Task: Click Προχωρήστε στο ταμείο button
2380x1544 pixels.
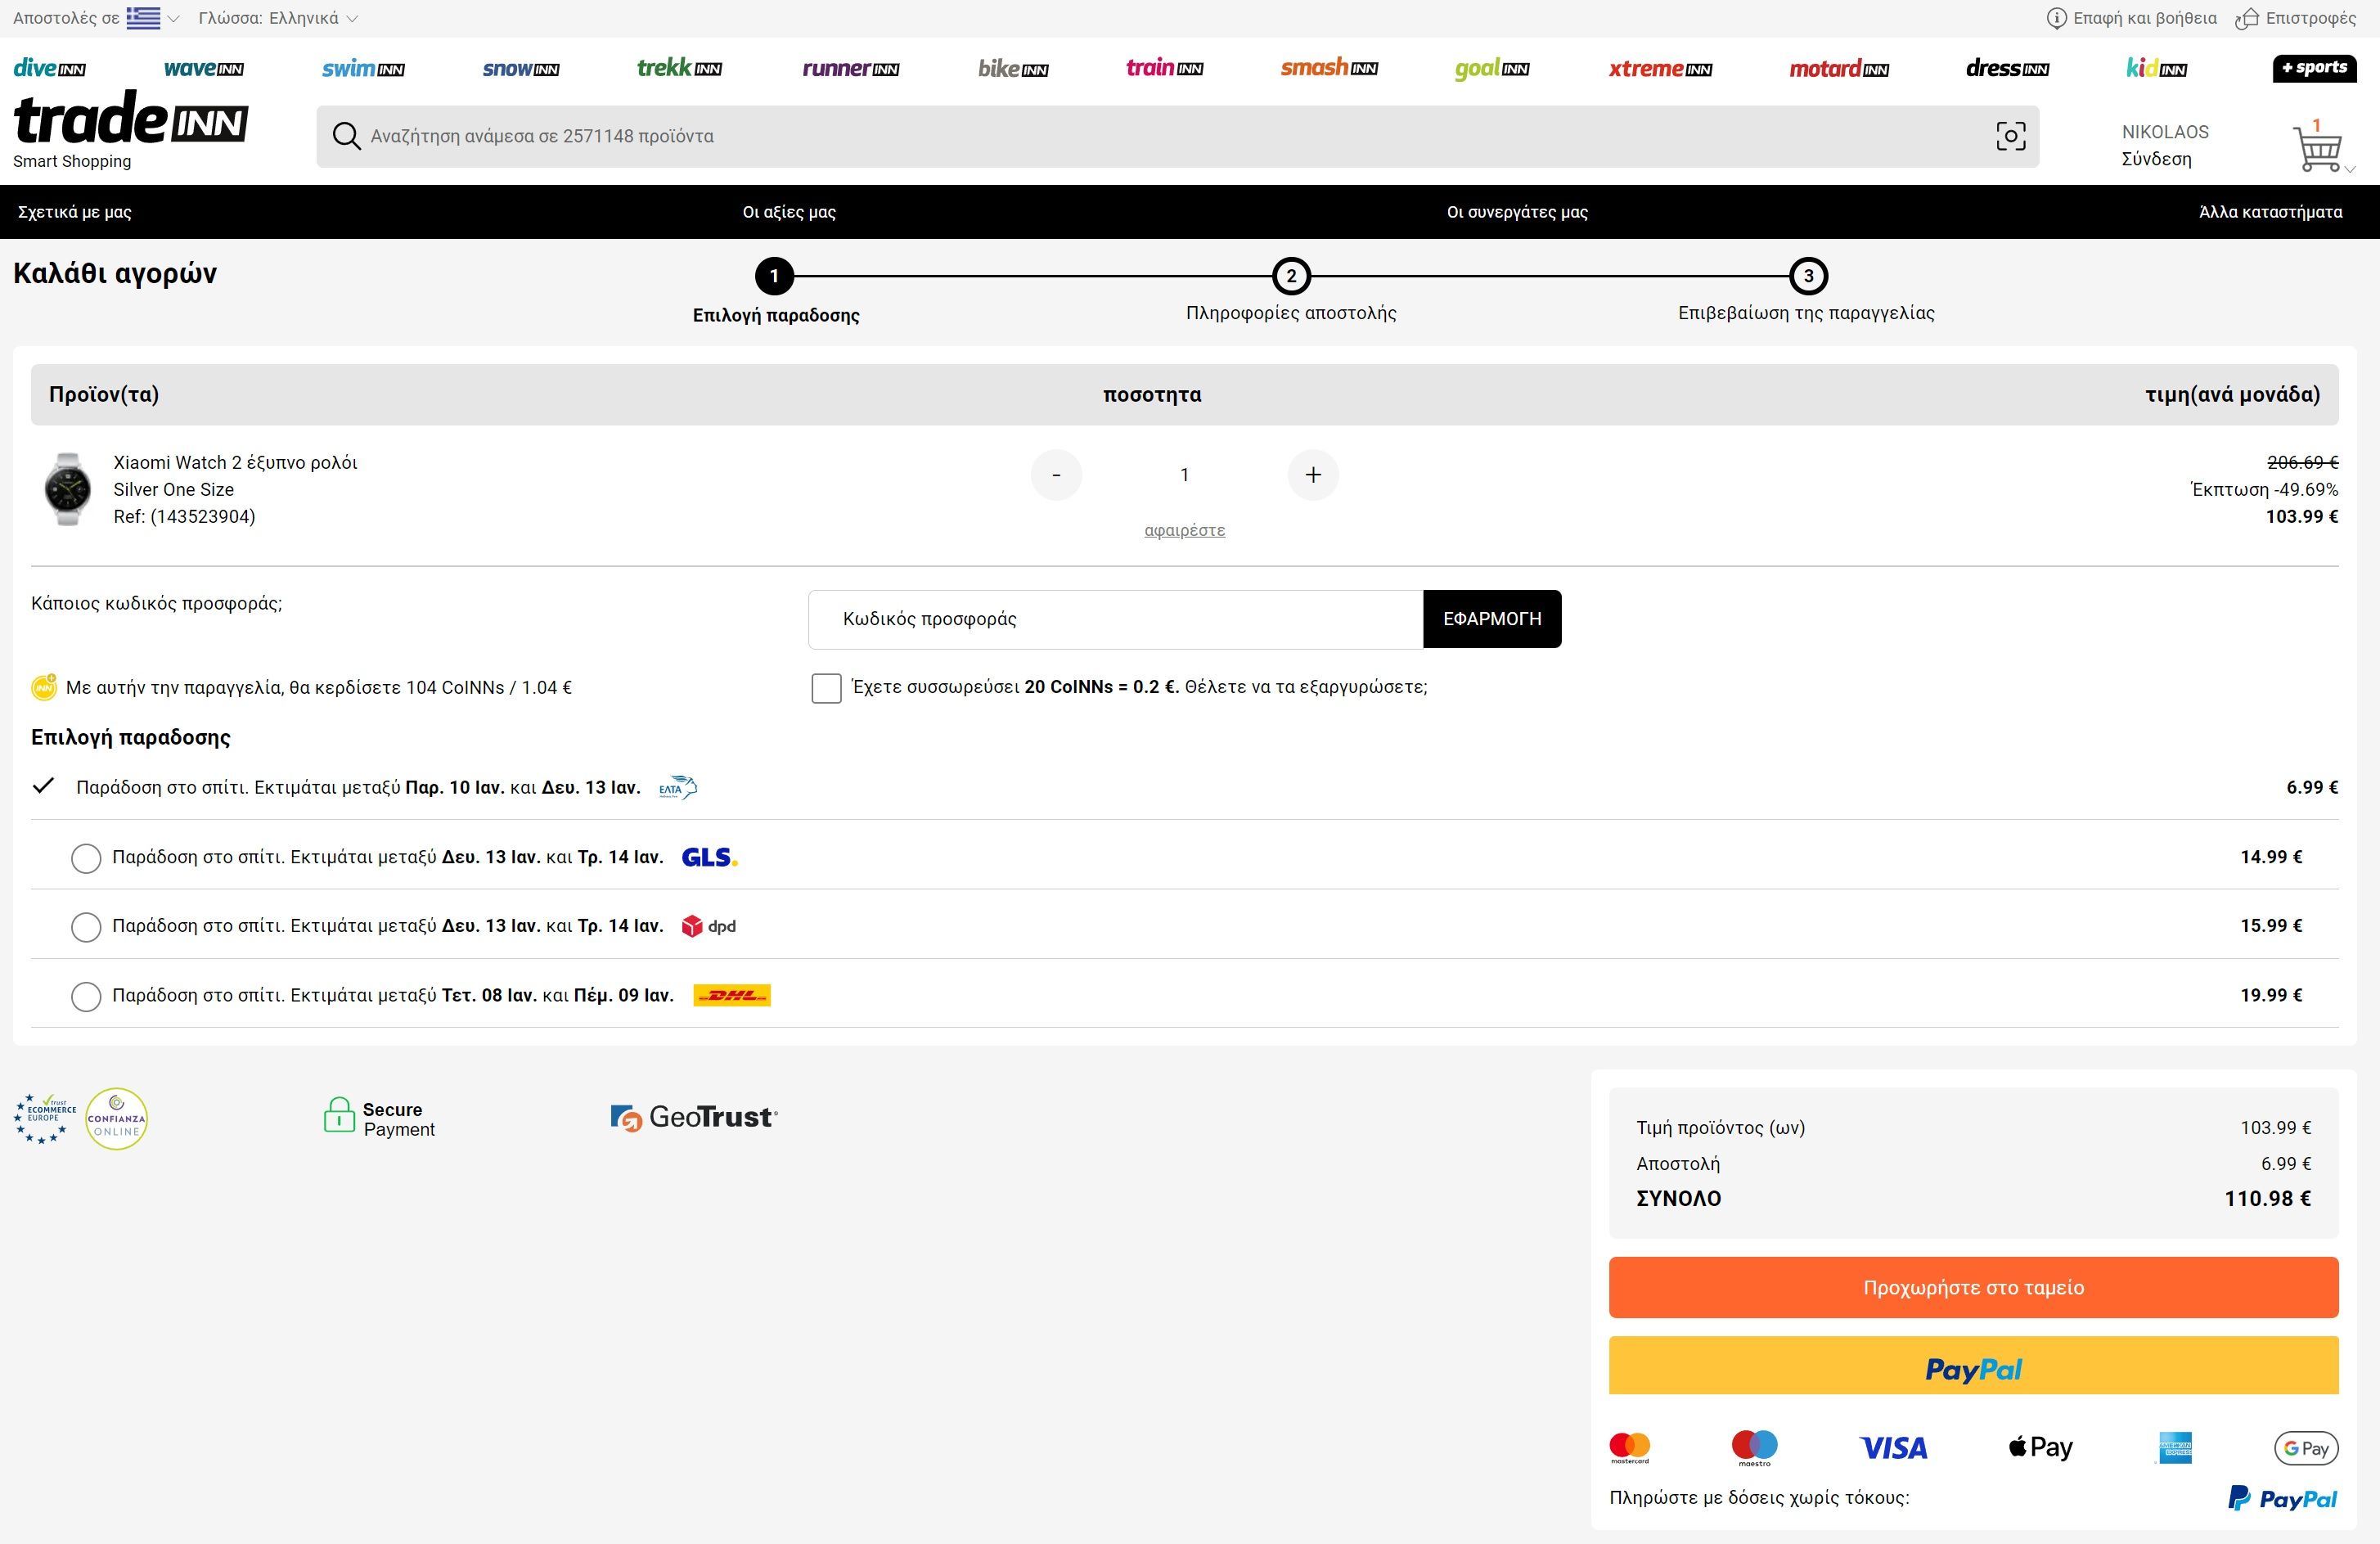Action: [1973, 1287]
